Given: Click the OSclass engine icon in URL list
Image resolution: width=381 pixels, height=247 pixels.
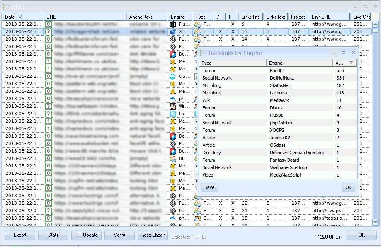Looking at the screenshot, I should point(173,77).
